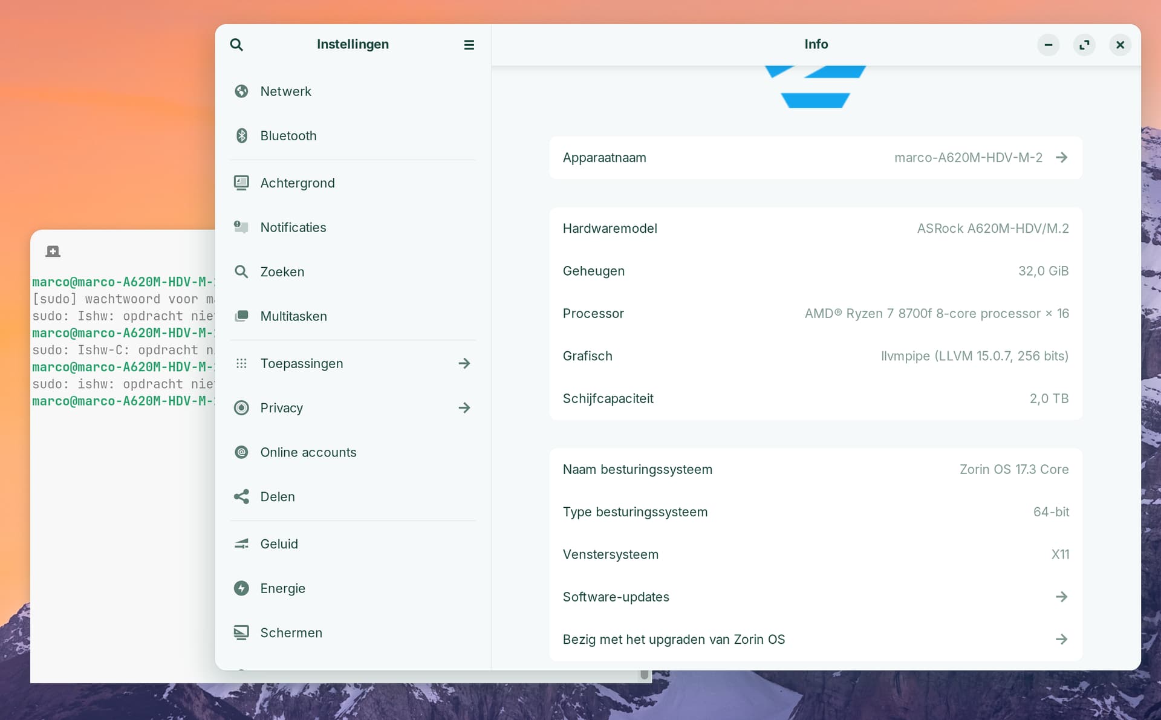The image size is (1161, 720).
Task: Click Bezig met het upgraden van Zorin OS
Action: tap(674, 639)
